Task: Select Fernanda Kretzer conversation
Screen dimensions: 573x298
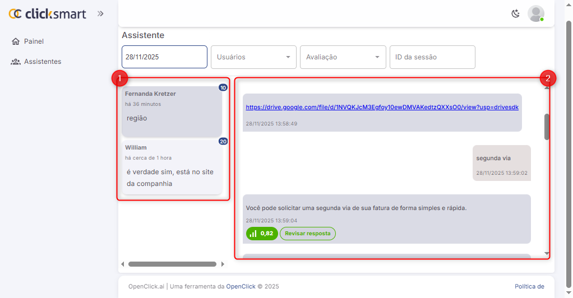Action: (x=172, y=111)
